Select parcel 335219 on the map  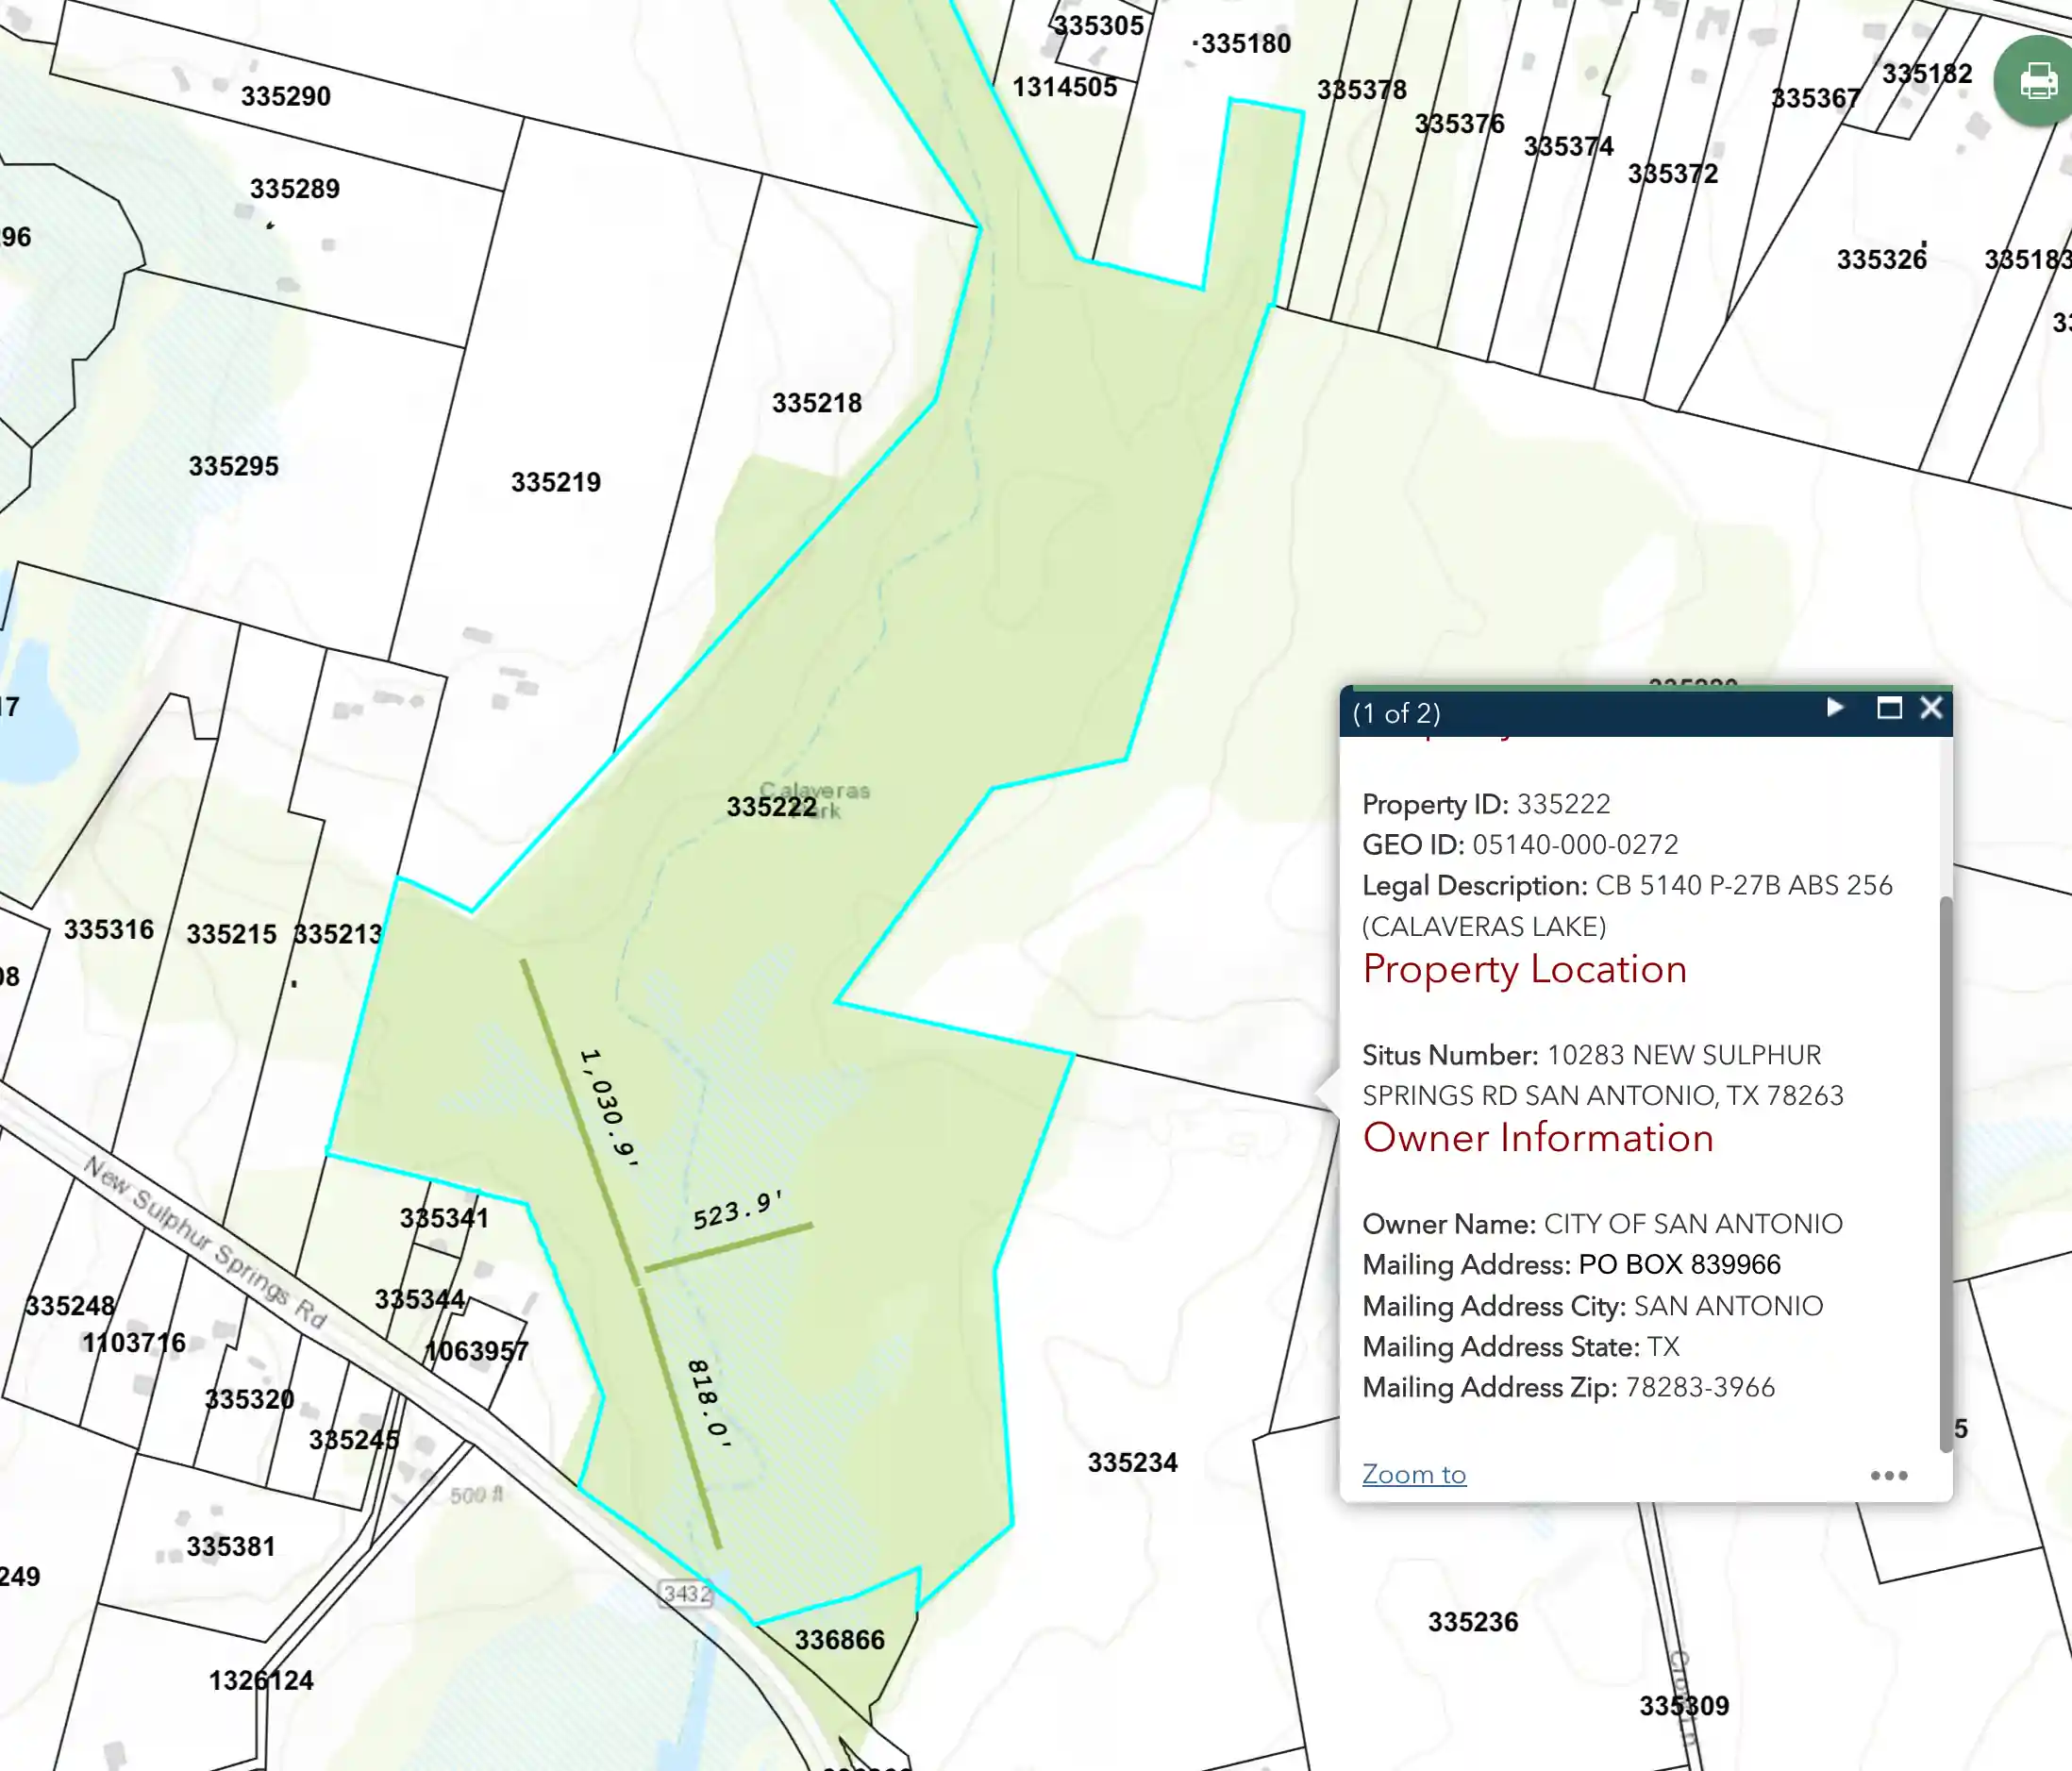[556, 482]
